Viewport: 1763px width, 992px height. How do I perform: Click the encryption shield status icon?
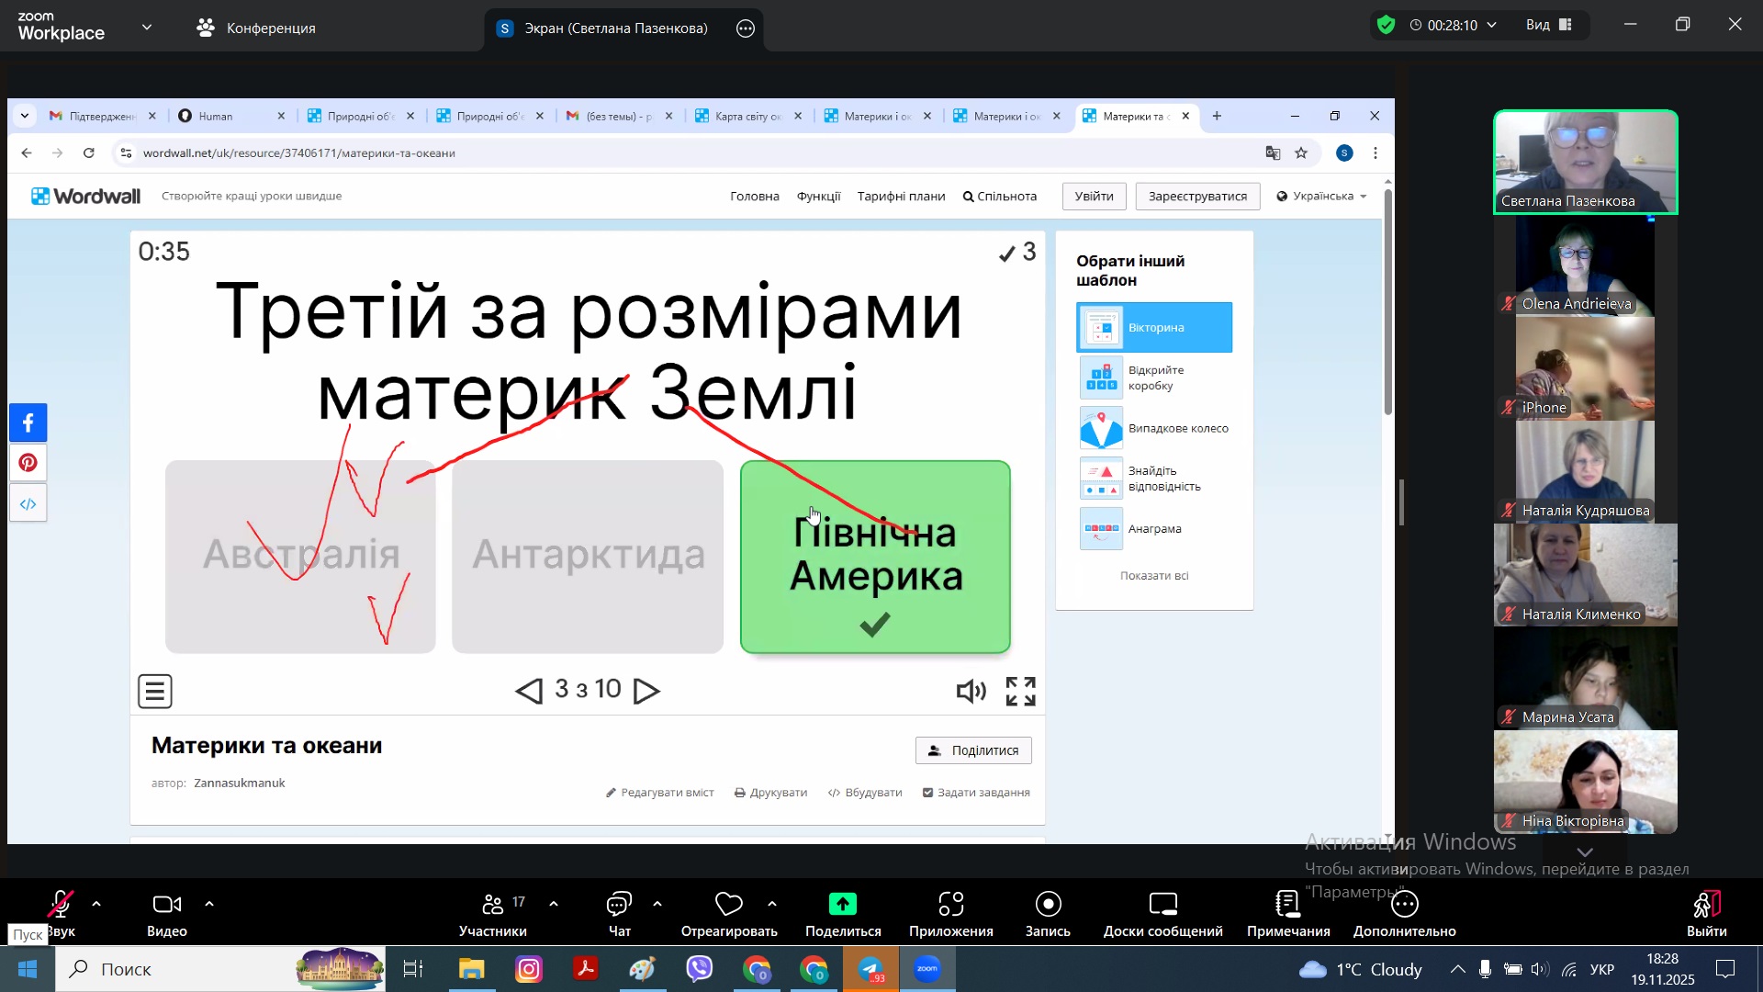click(x=1387, y=25)
